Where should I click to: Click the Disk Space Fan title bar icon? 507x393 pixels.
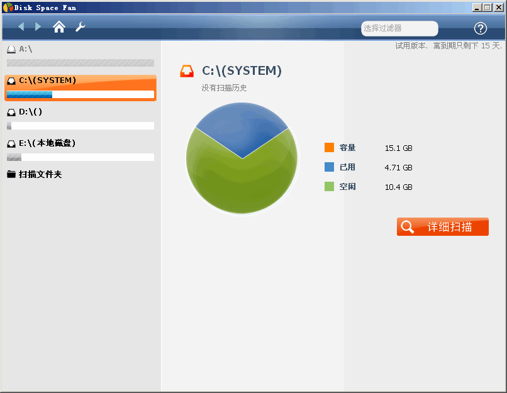coord(7,7)
